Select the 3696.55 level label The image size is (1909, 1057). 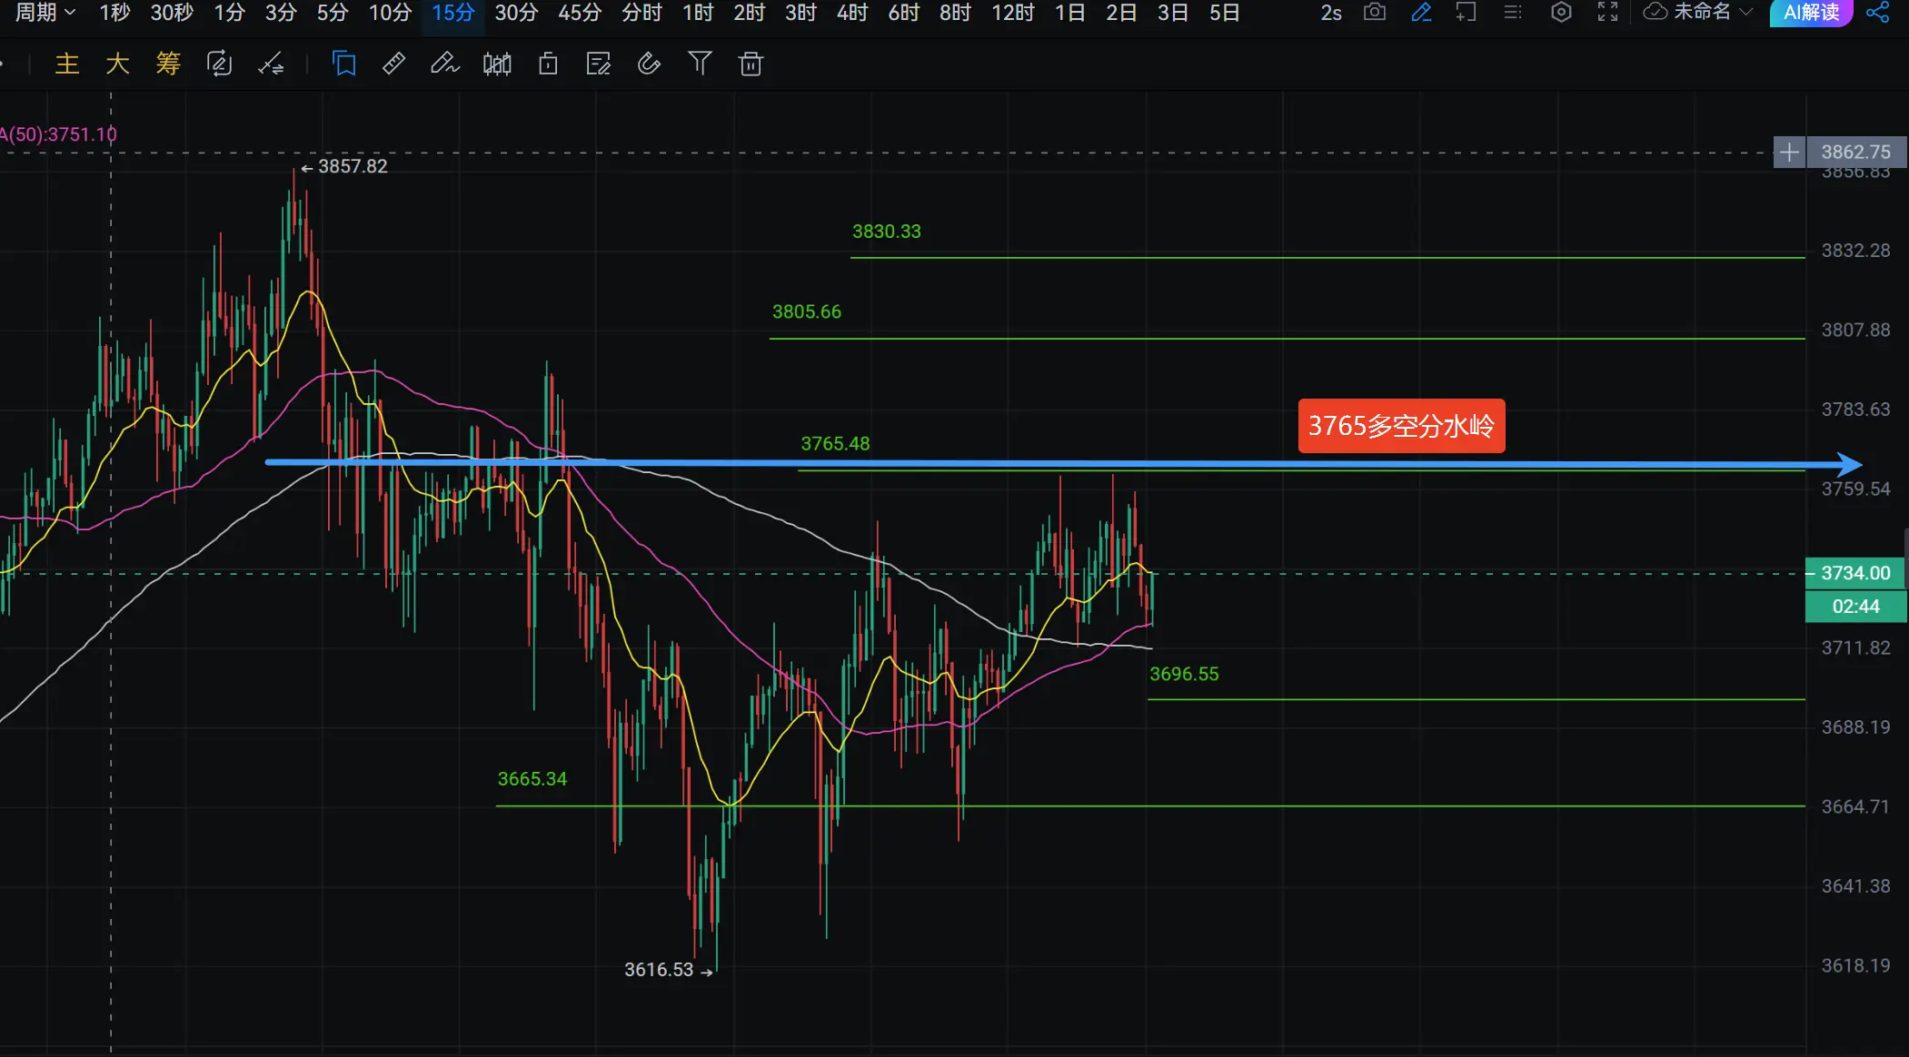(x=1184, y=674)
